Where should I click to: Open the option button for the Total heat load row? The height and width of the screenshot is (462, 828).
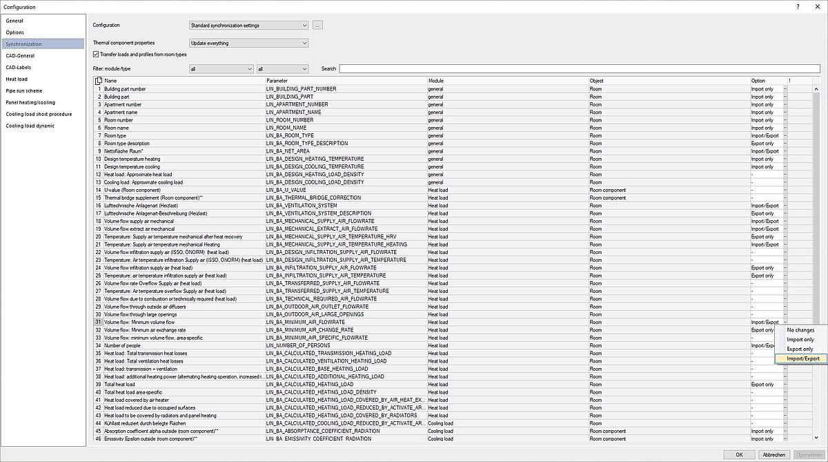[x=785, y=384]
